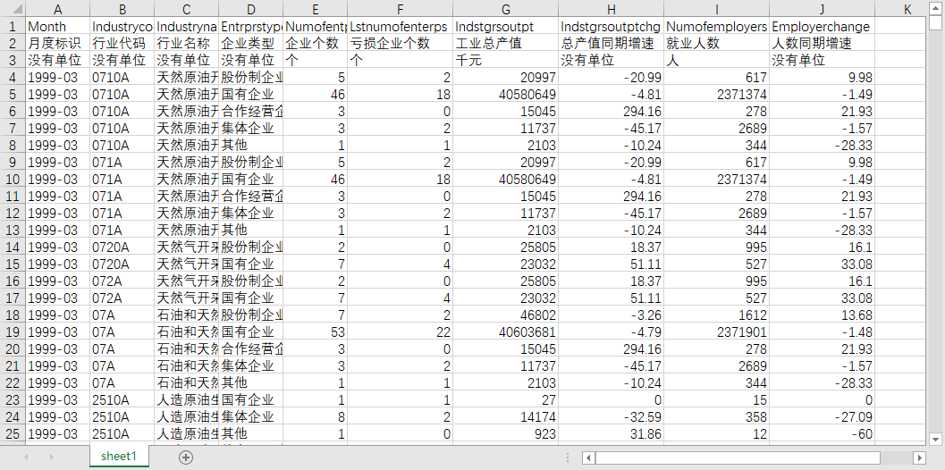Select column J header
The image size is (945, 470).
[822, 9]
